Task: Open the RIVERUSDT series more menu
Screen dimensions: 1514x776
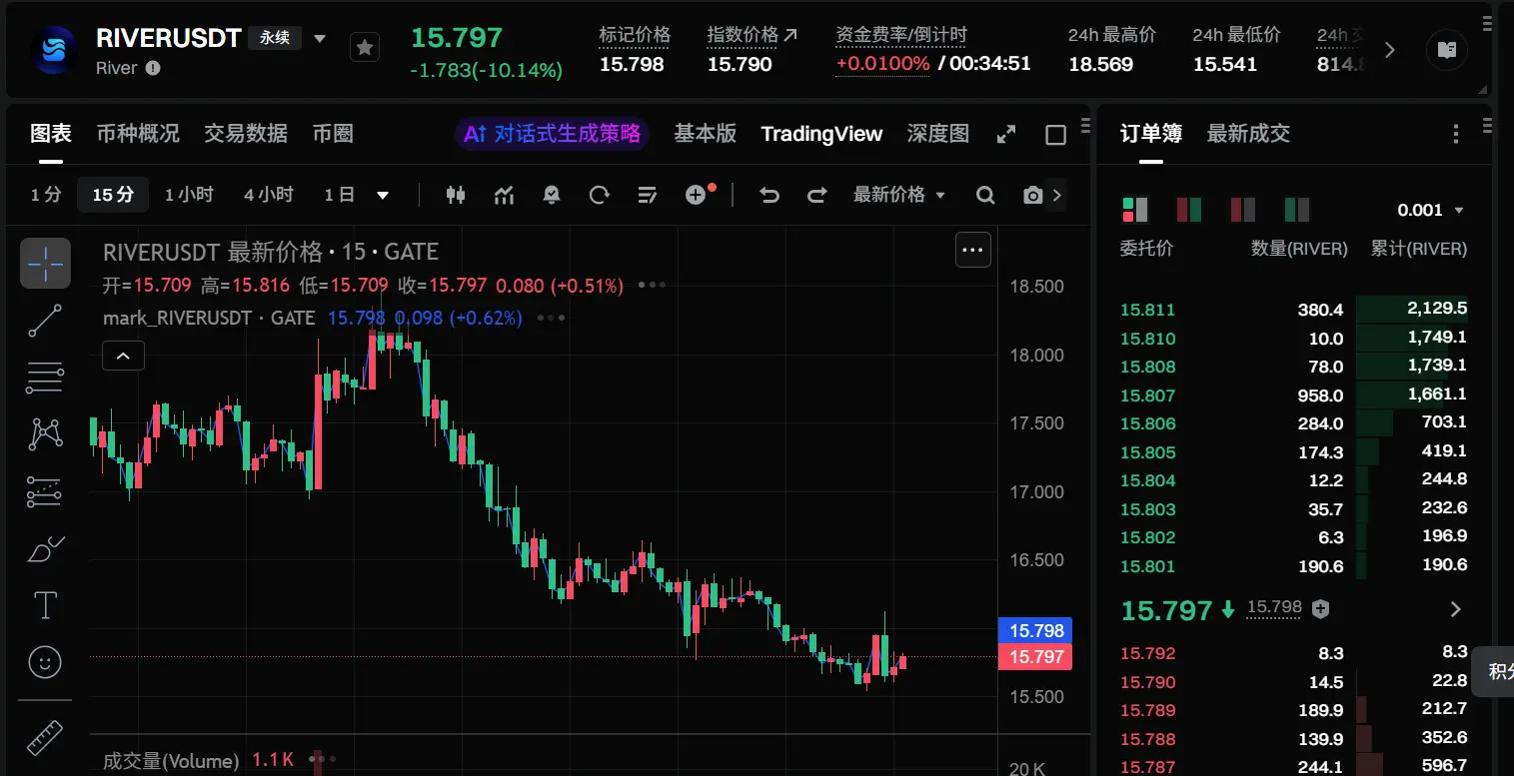Action: [973, 251]
